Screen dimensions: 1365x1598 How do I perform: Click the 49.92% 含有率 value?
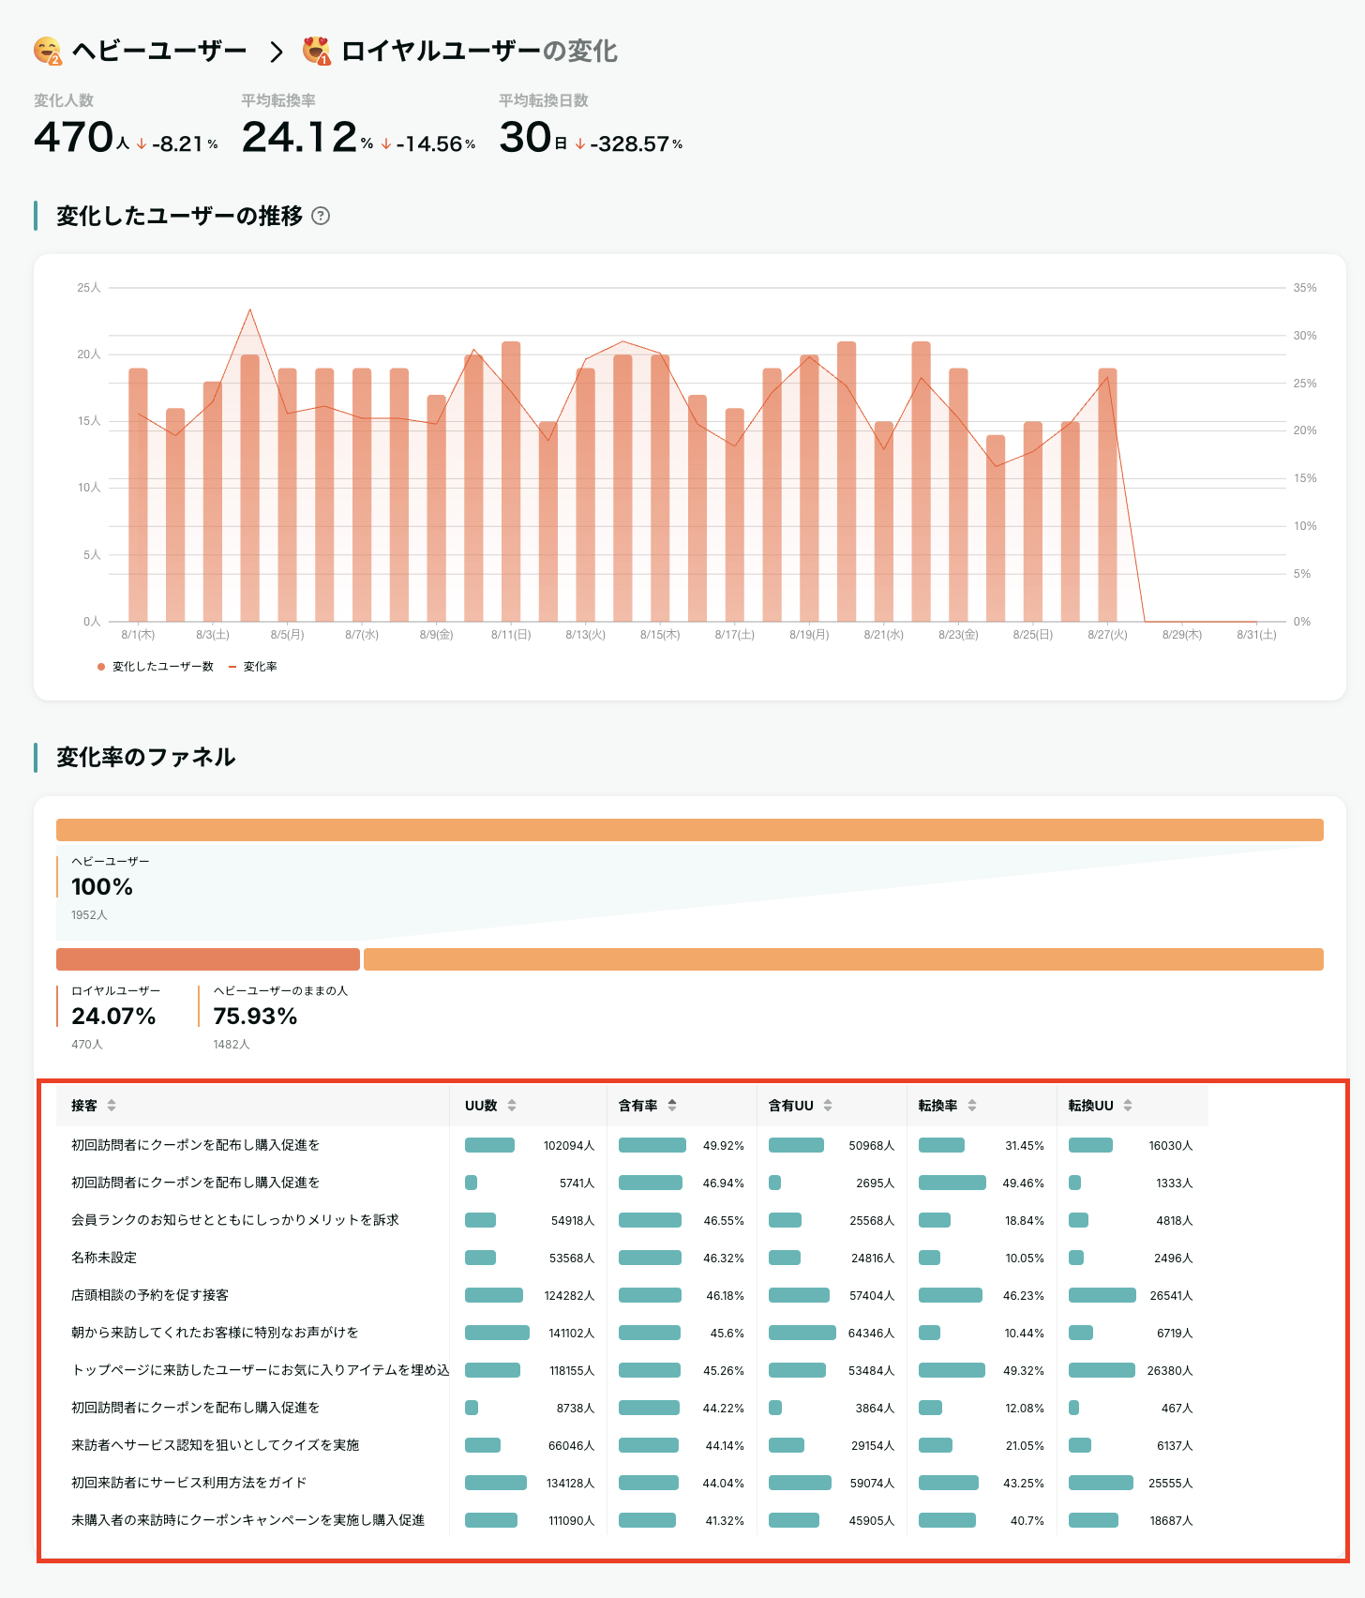tap(724, 1146)
